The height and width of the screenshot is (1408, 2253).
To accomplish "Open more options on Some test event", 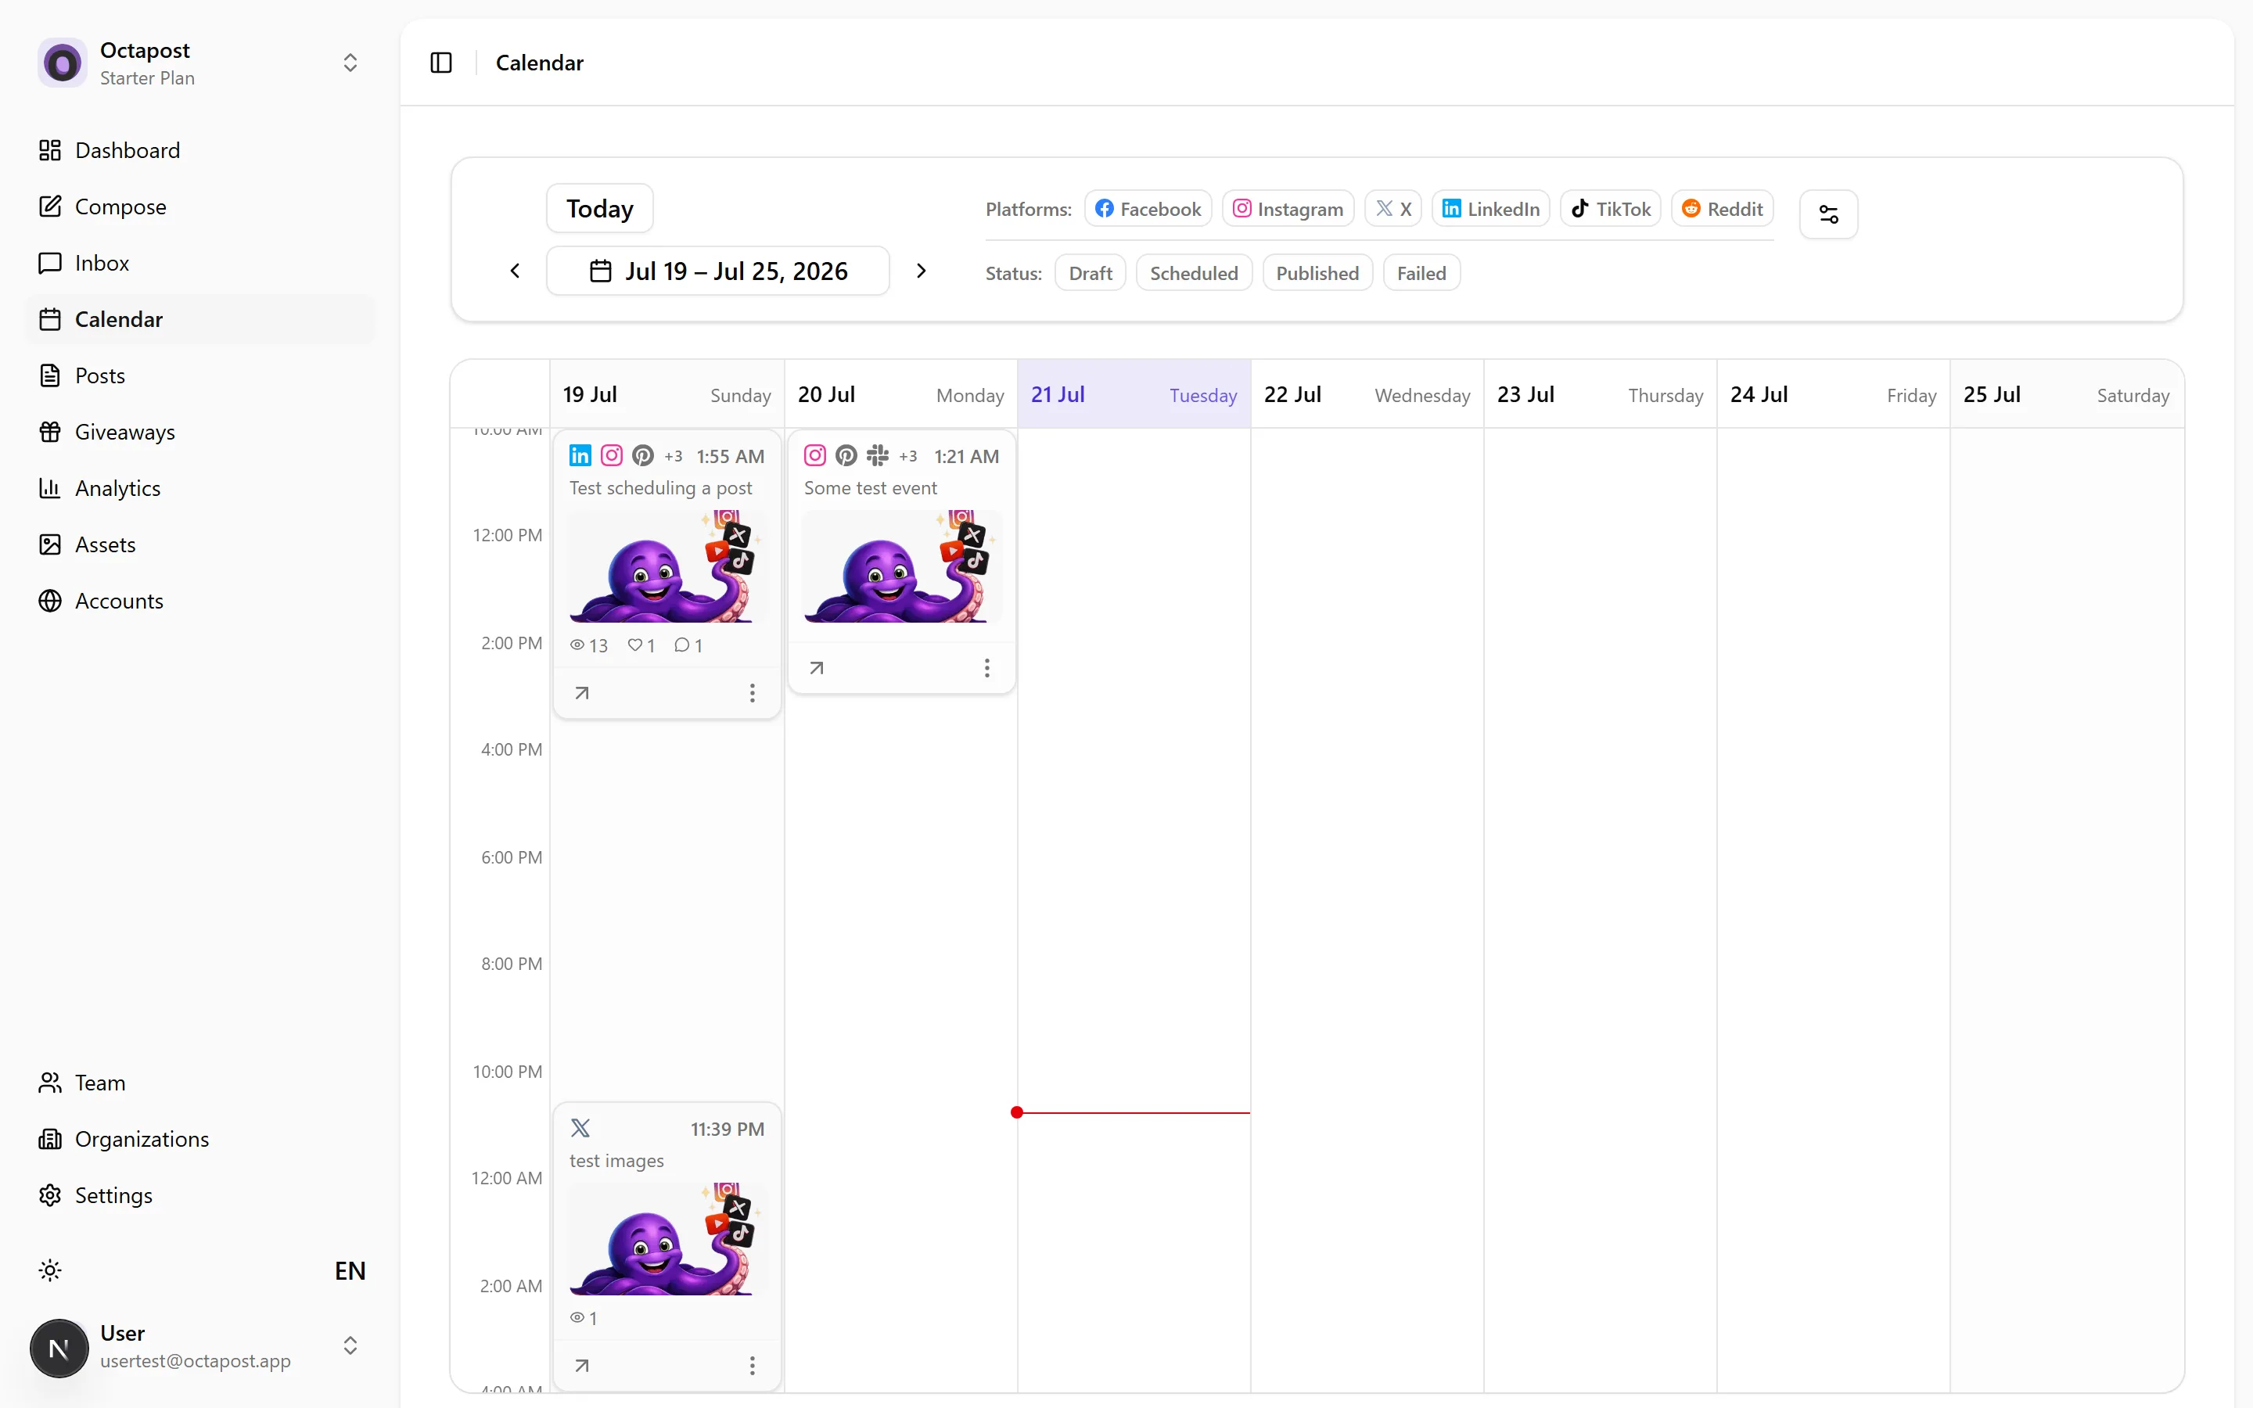I will coord(986,668).
